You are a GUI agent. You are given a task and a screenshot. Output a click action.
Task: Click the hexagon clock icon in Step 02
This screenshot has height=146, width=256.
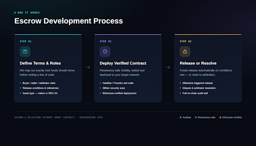[x=105, y=51]
